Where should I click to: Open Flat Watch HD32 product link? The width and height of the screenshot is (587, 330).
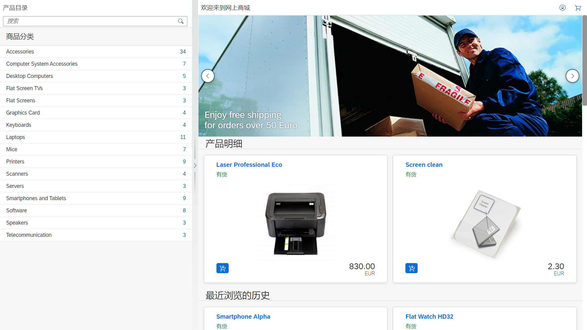[x=429, y=317]
